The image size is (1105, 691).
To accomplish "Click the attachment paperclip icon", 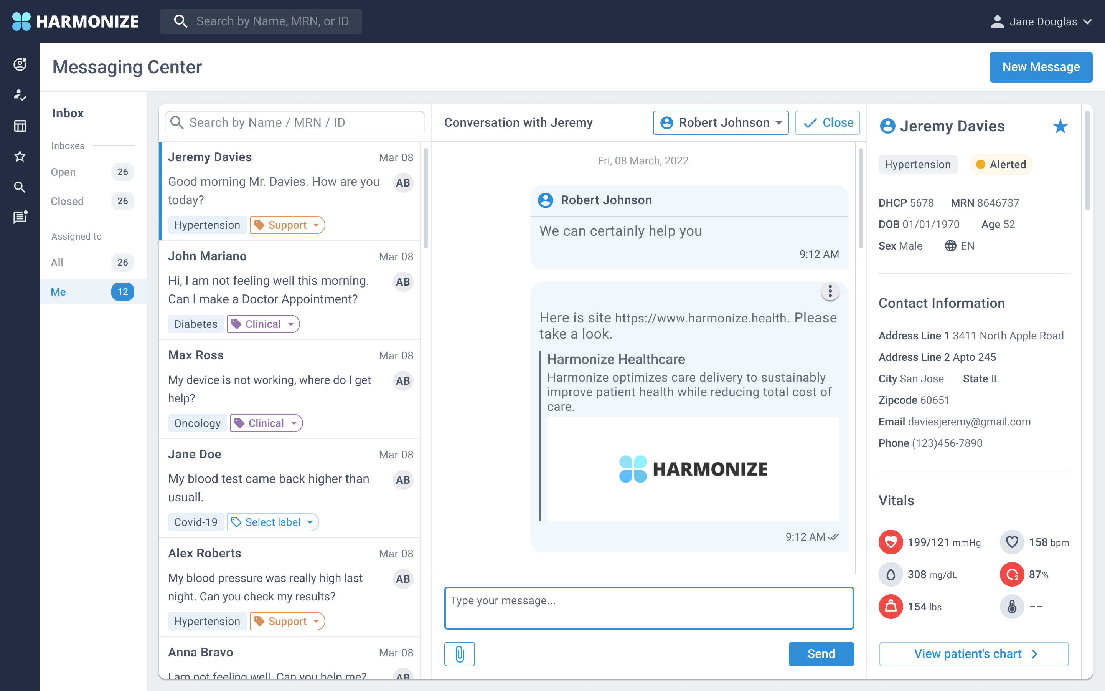I will [459, 653].
